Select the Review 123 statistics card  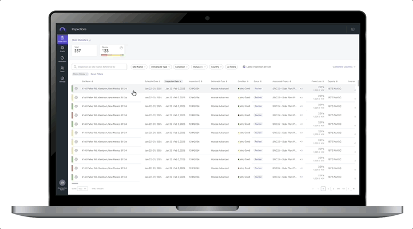(112, 50)
